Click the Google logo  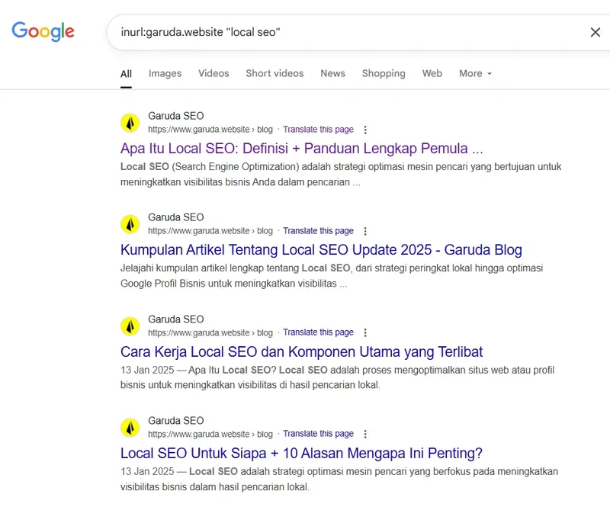tap(43, 31)
